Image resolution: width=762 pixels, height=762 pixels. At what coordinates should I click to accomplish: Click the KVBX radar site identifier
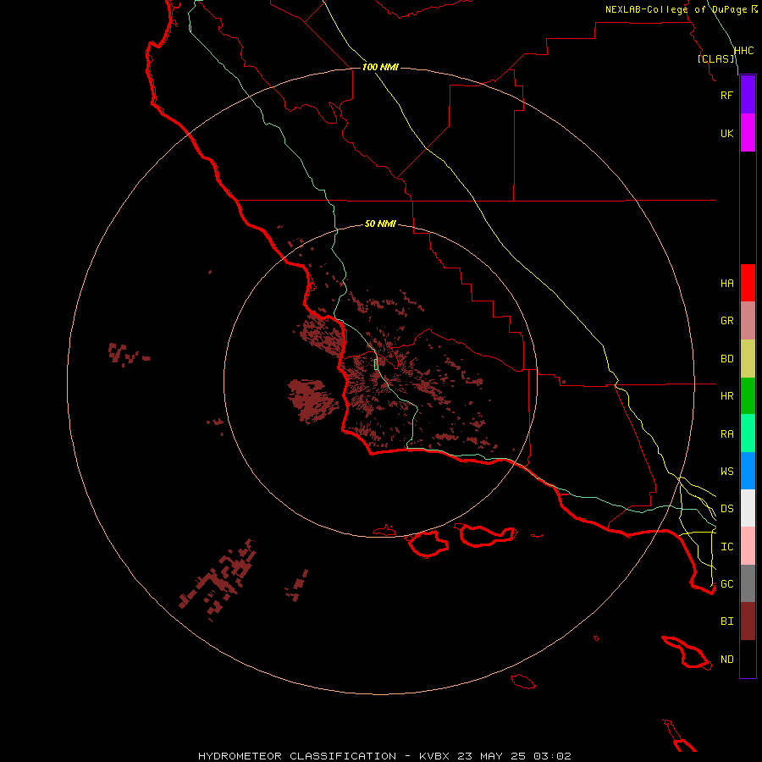click(x=434, y=756)
